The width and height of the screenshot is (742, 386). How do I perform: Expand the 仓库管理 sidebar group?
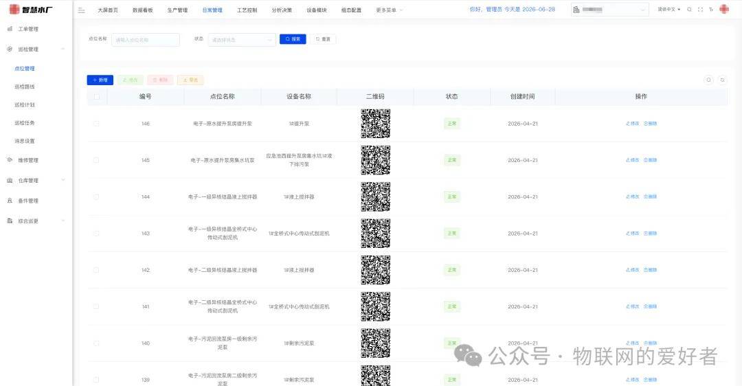pyautogui.click(x=36, y=181)
